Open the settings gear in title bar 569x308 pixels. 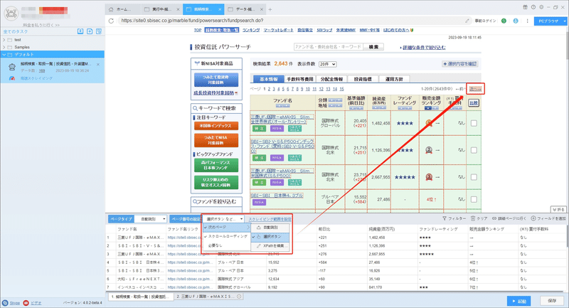tap(541, 7)
